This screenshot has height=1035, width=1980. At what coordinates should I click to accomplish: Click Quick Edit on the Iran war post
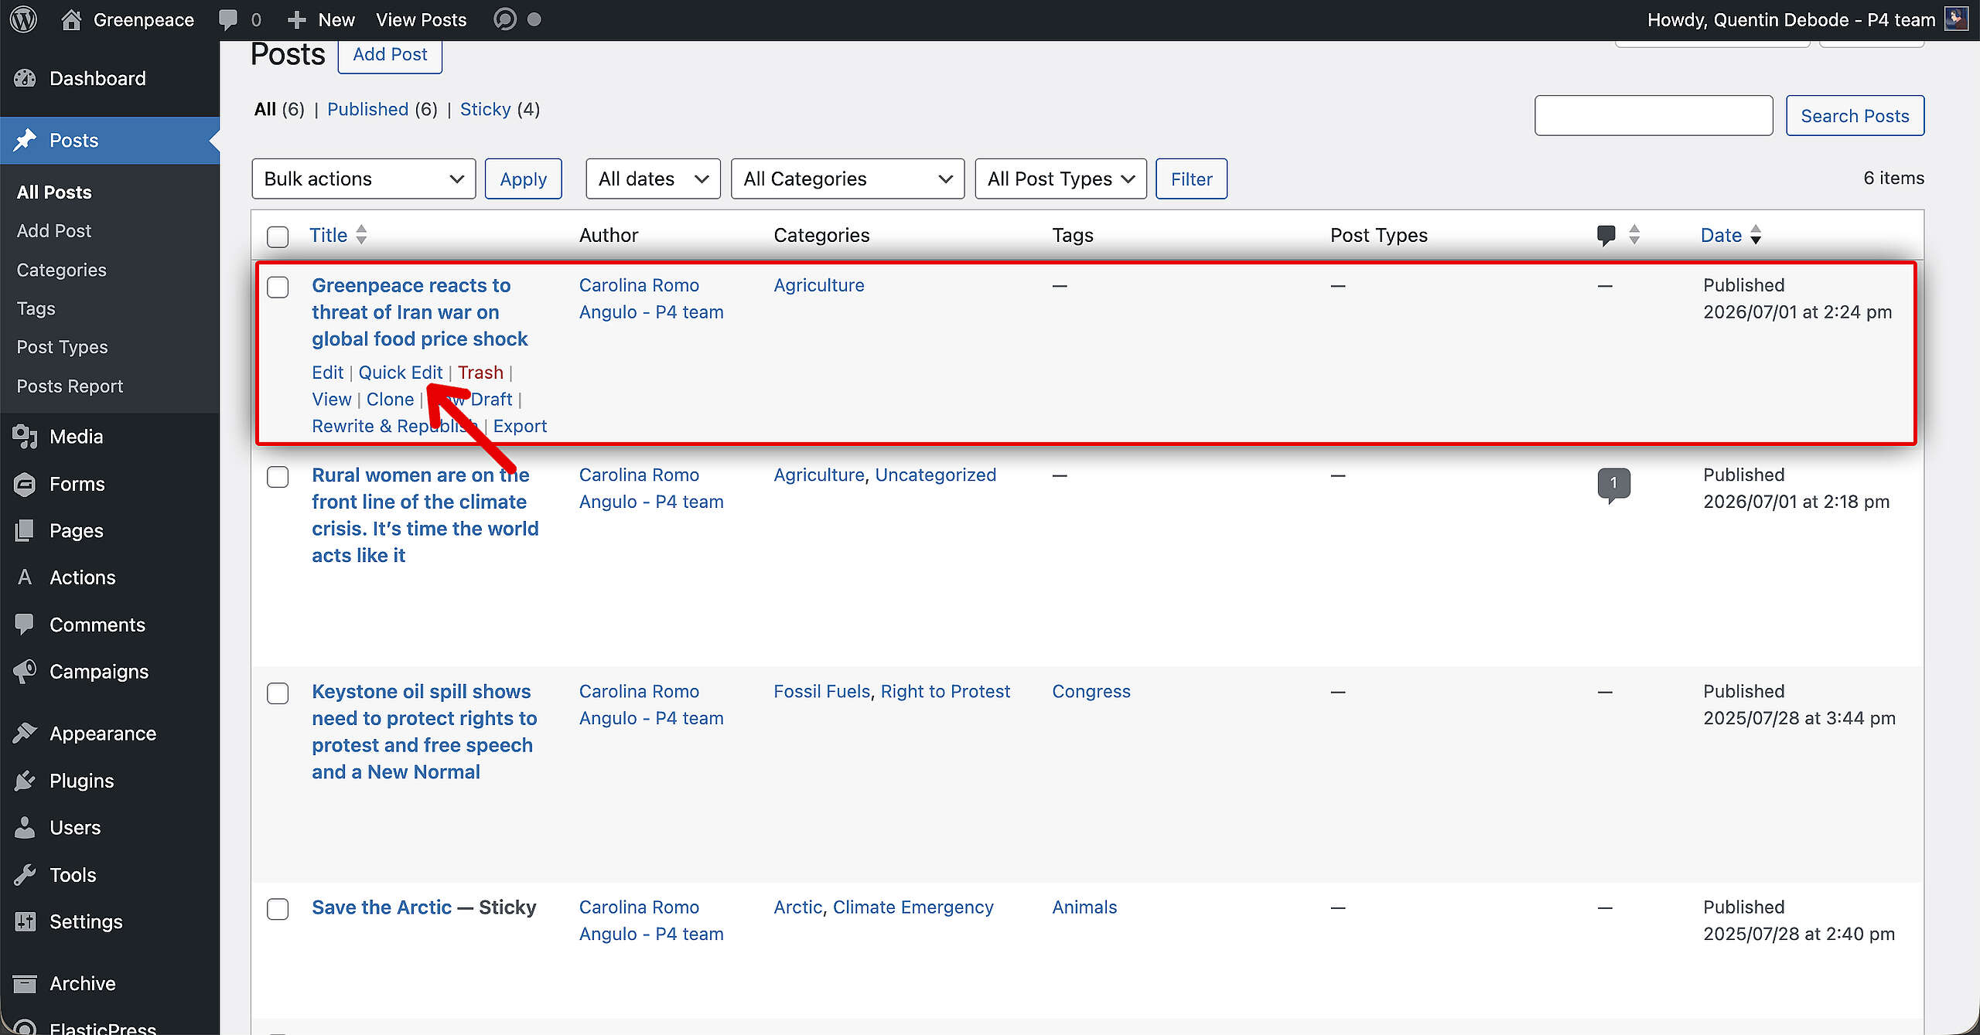coord(401,373)
